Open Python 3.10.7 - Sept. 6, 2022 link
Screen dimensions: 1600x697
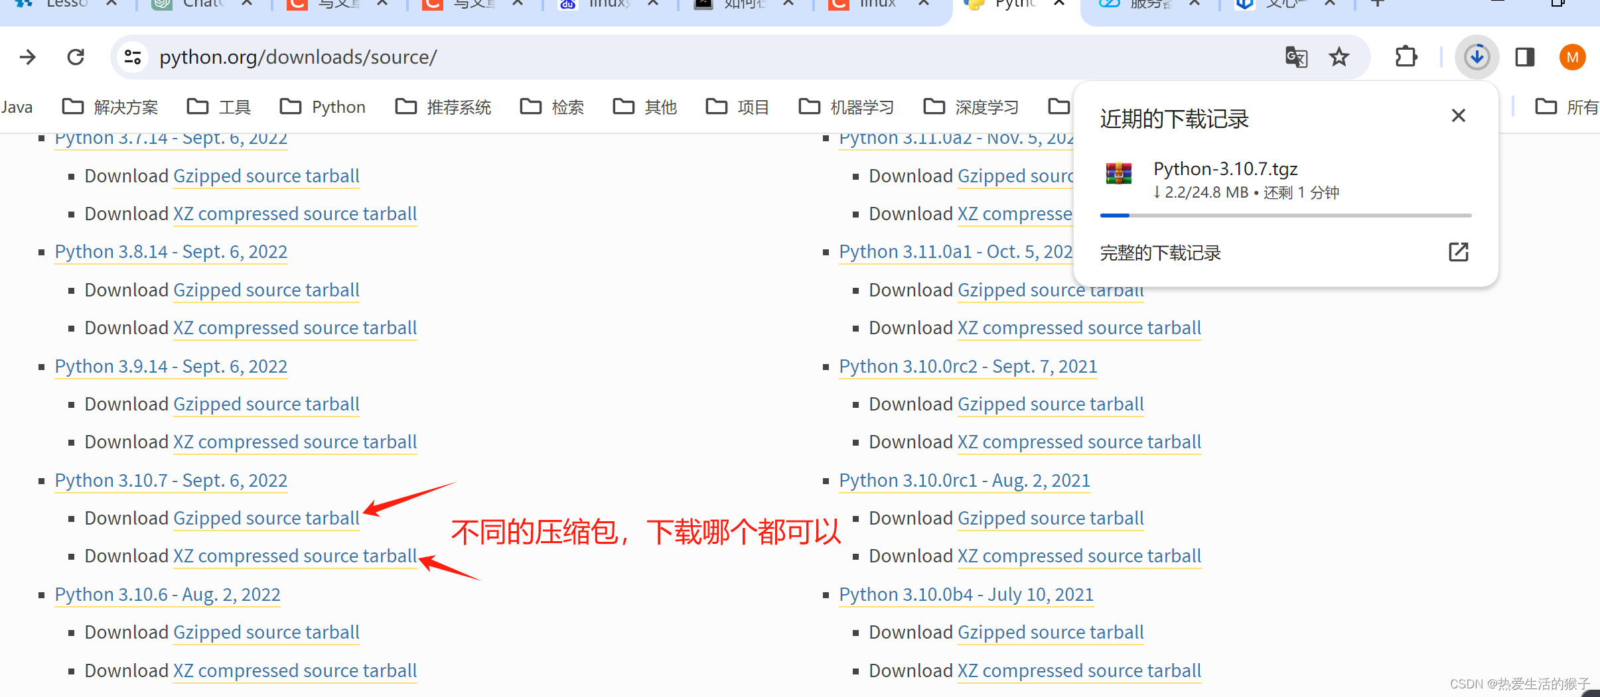pyautogui.click(x=171, y=480)
